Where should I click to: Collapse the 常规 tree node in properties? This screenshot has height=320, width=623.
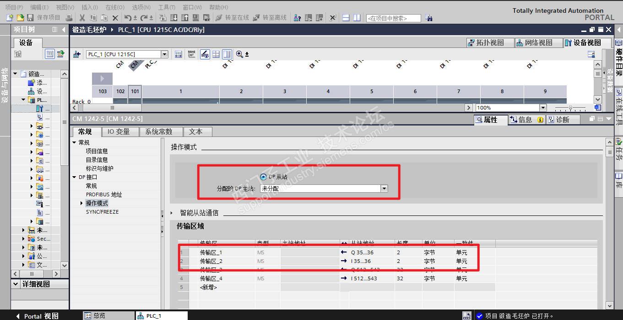[74, 142]
